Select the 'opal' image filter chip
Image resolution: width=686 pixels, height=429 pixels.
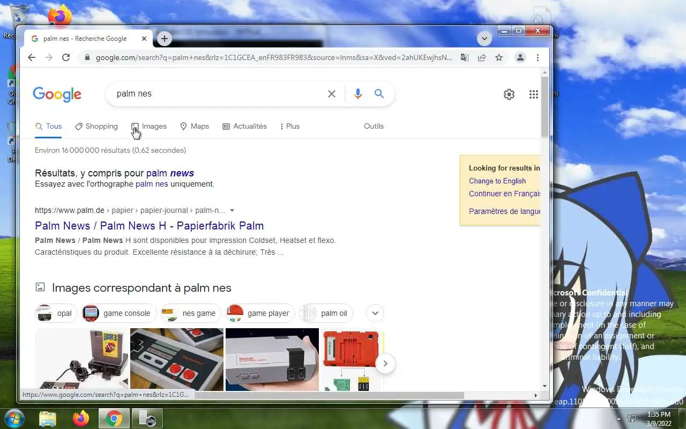[56, 313]
